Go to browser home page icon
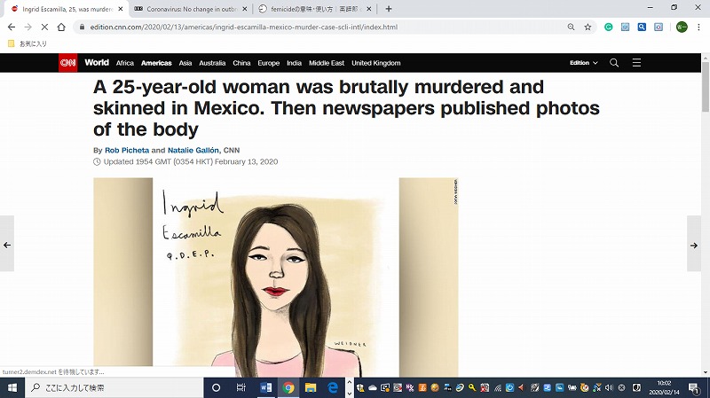This screenshot has height=398, width=710. click(61, 27)
